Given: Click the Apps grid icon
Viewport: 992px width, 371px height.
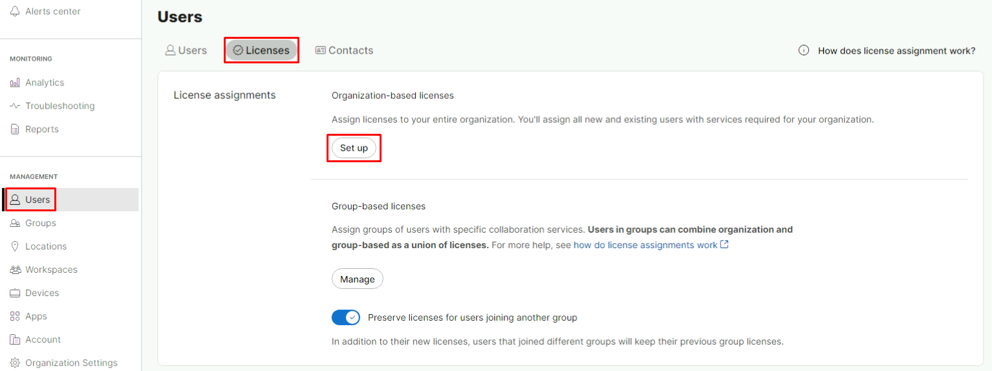Looking at the screenshot, I should point(15,316).
